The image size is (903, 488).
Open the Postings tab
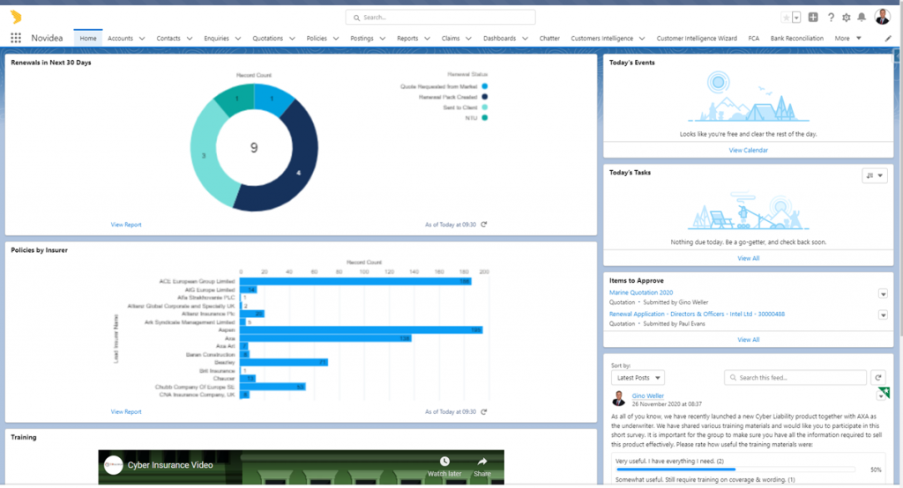pyautogui.click(x=362, y=39)
